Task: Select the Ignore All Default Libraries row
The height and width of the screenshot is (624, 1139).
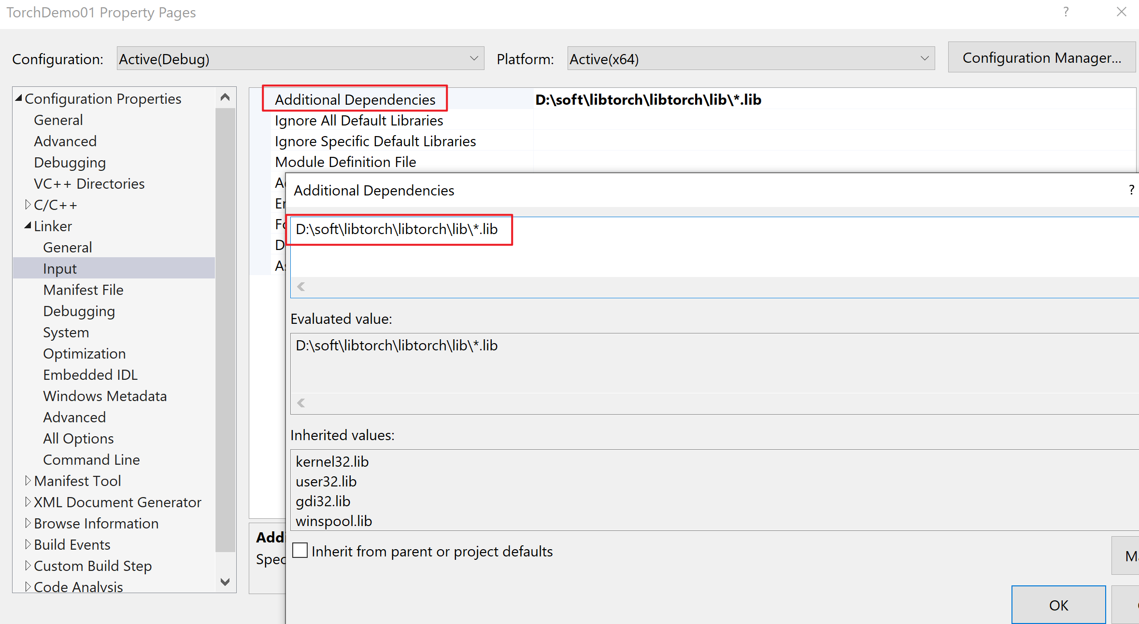Action: 358,120
